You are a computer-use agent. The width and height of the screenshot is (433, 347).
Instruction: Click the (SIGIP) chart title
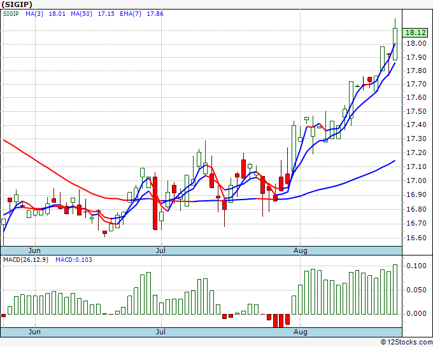click(17, 4)
